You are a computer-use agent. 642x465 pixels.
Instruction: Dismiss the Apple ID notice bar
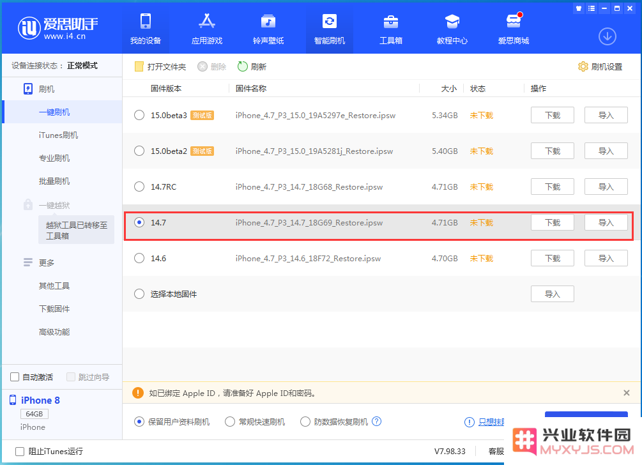click(627, 393)
